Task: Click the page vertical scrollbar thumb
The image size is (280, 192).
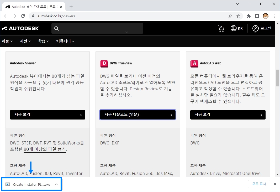Action: click(277, 78)
